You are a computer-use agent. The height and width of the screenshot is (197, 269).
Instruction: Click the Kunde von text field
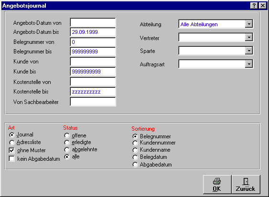93,62
